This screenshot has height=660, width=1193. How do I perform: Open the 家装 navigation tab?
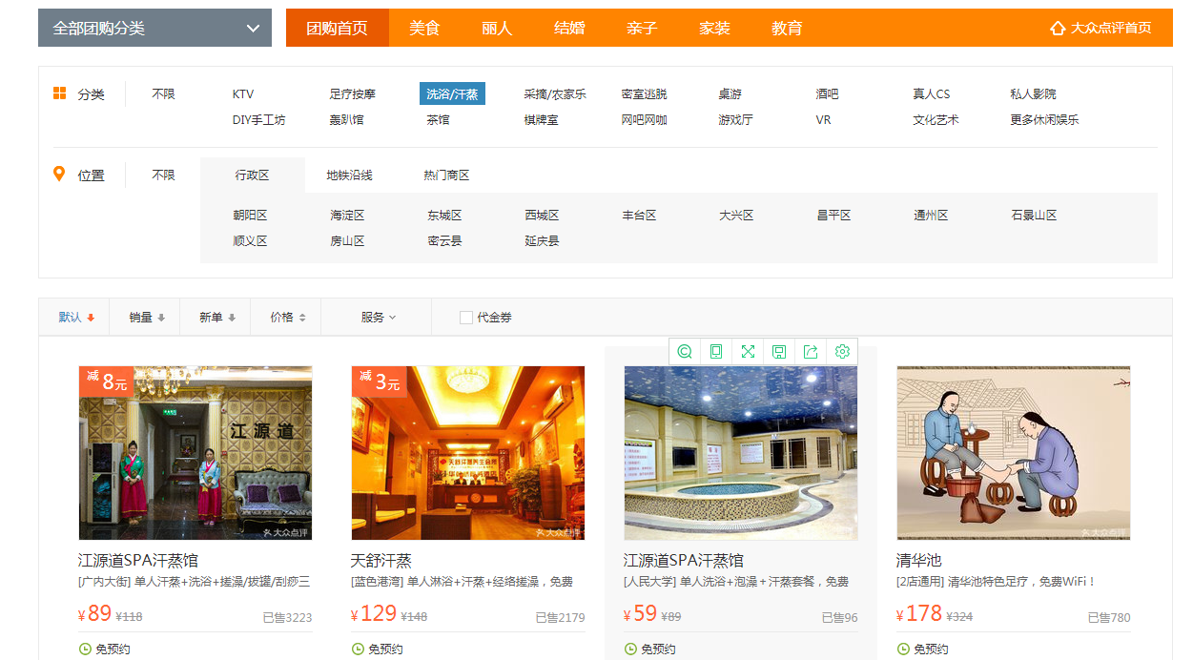(714, 28)
